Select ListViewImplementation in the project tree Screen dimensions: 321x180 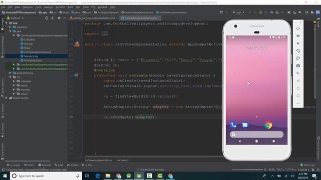click(38, 52)
